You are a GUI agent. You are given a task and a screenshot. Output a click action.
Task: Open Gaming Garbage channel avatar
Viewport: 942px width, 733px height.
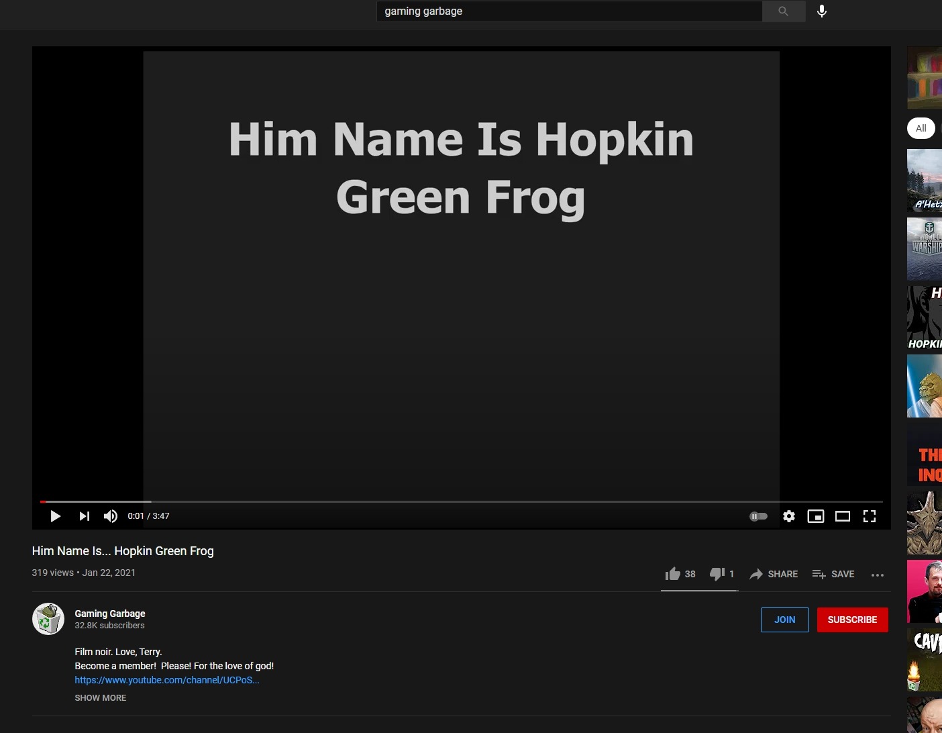pos(48,619)
